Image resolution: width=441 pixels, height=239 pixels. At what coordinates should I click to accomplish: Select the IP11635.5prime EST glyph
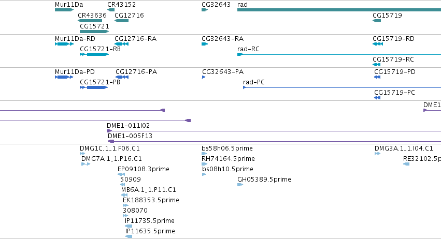(x=129, y=236)
